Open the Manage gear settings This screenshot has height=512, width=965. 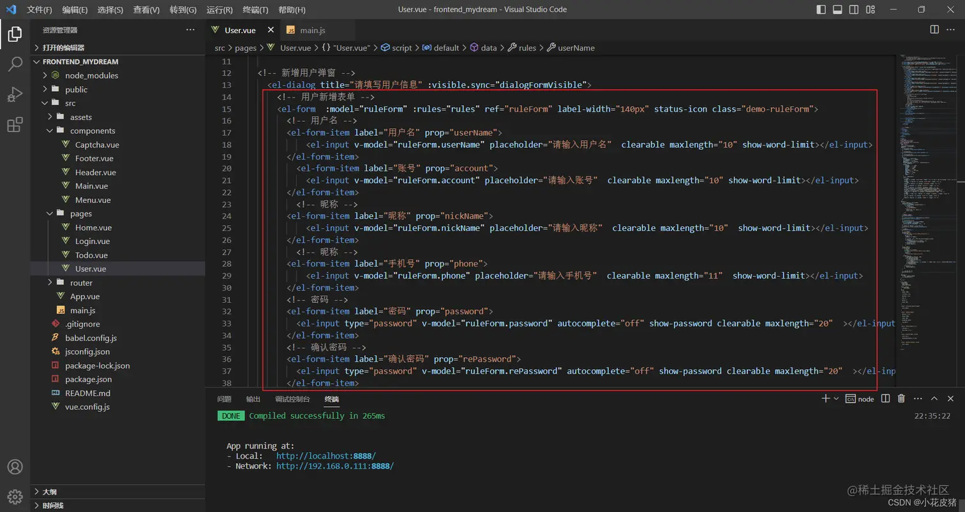[x=15, y=496]
